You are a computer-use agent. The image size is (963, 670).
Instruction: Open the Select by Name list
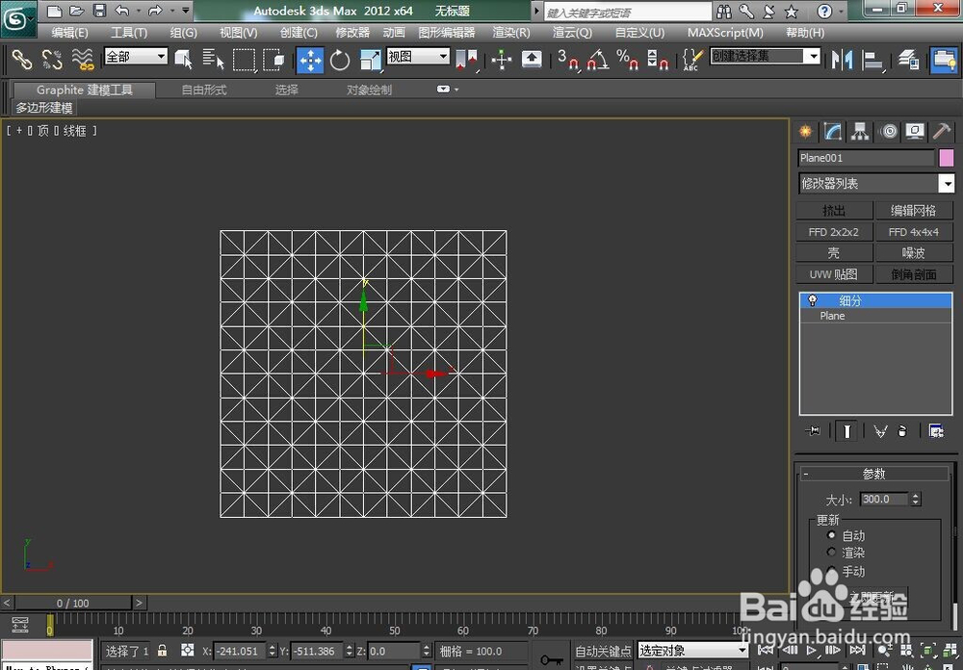click(x=213, y=60)
